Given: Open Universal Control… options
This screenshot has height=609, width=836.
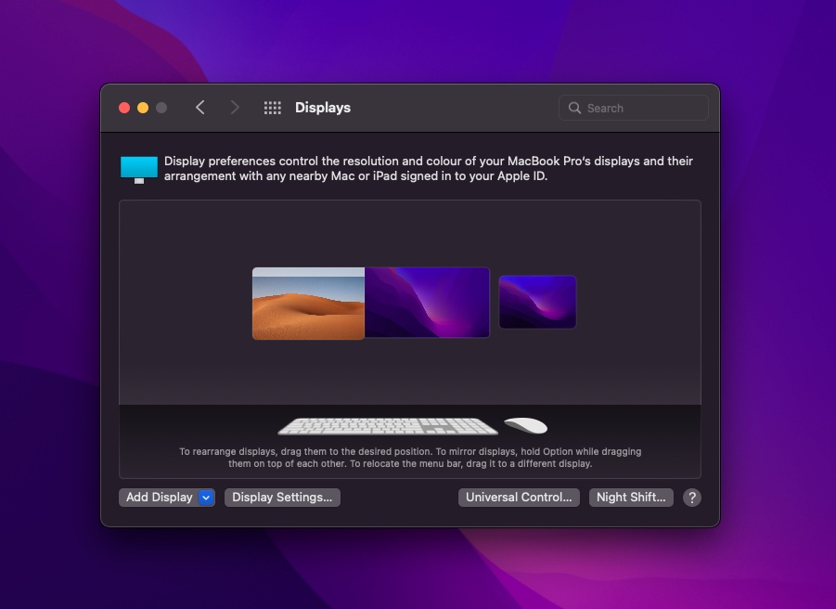Looking at the screenshot, I should coord(519,498).
